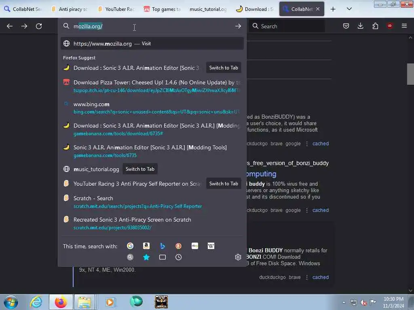This screenshot has width=414, height=310.
Task: Switch to Tab for YouTuber Racing 3
Action: [223, 184]
